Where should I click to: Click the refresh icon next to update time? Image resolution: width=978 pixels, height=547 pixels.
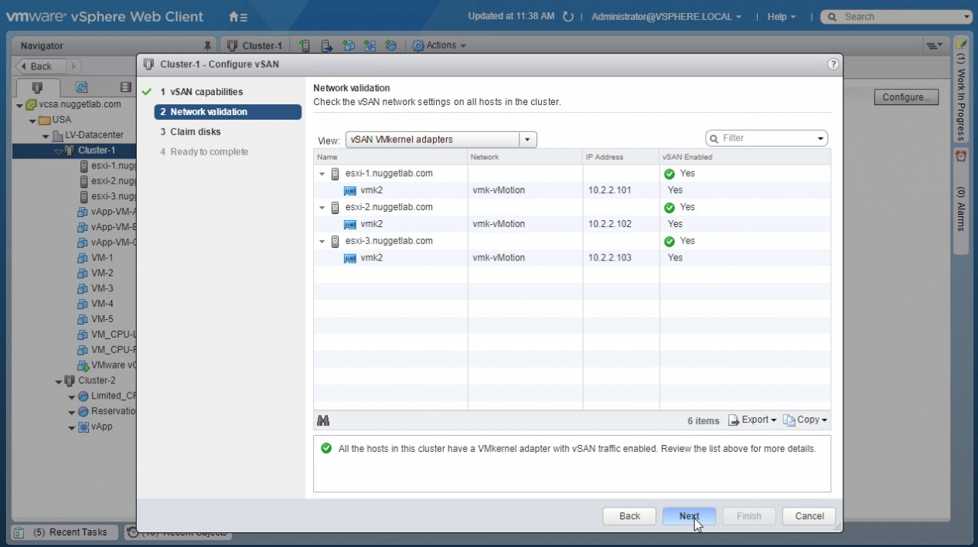568,16
